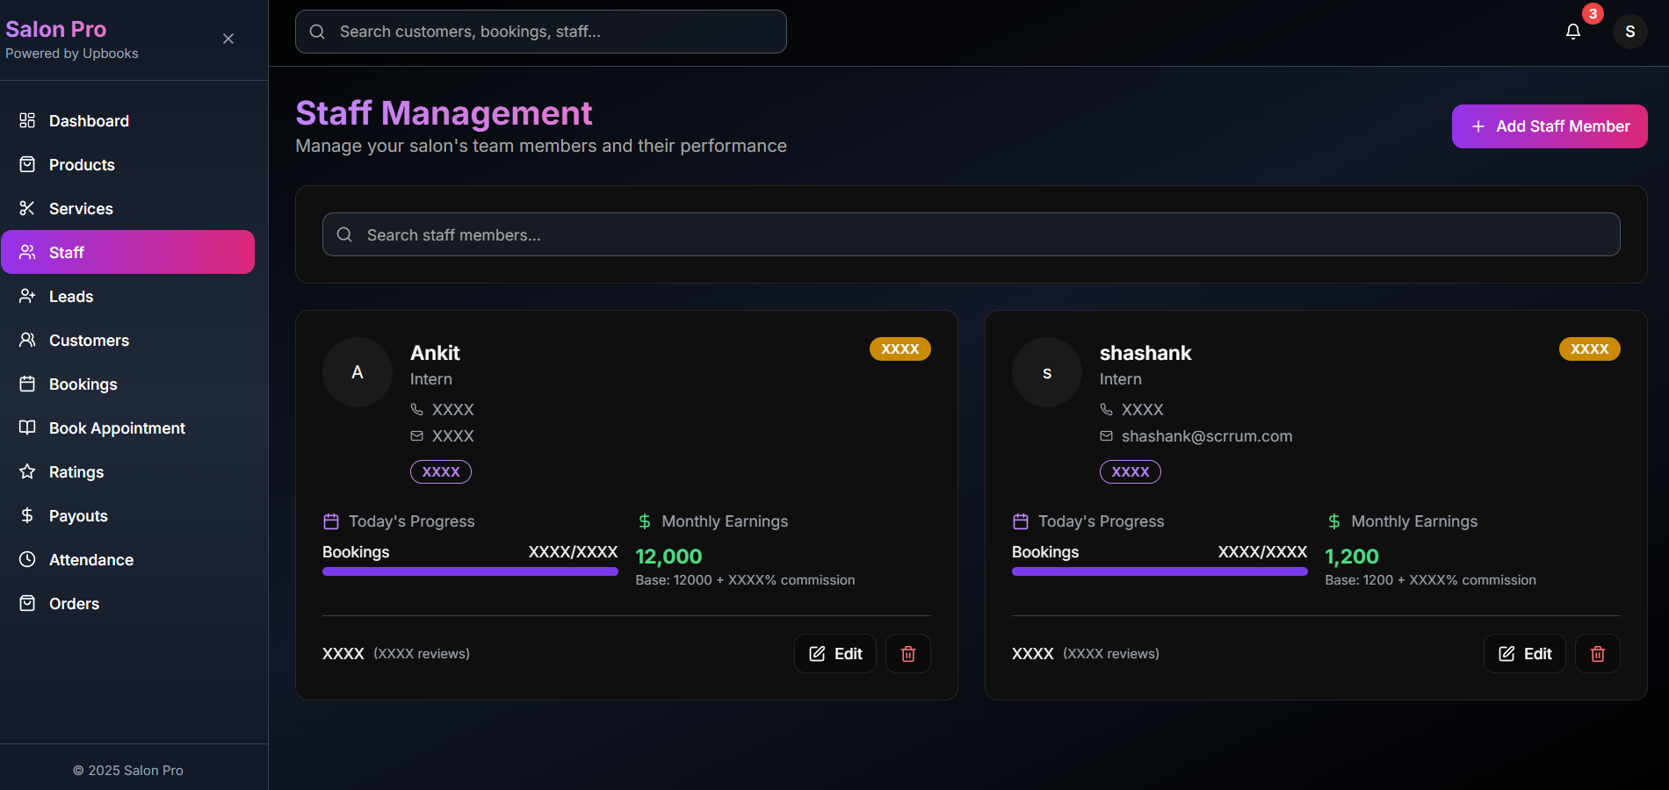This screenshot has width=1669, height=790.
Task: Click the delete trash icon on shashank's card
Action: (x=1598, y=653)
